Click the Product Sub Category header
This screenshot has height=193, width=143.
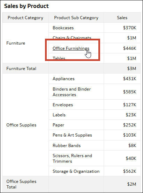76,18
